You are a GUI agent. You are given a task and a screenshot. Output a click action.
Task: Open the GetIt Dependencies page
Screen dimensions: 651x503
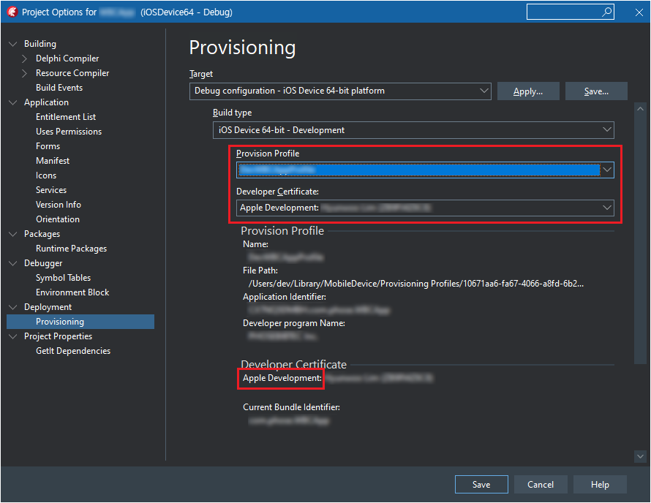pos(73,351)
